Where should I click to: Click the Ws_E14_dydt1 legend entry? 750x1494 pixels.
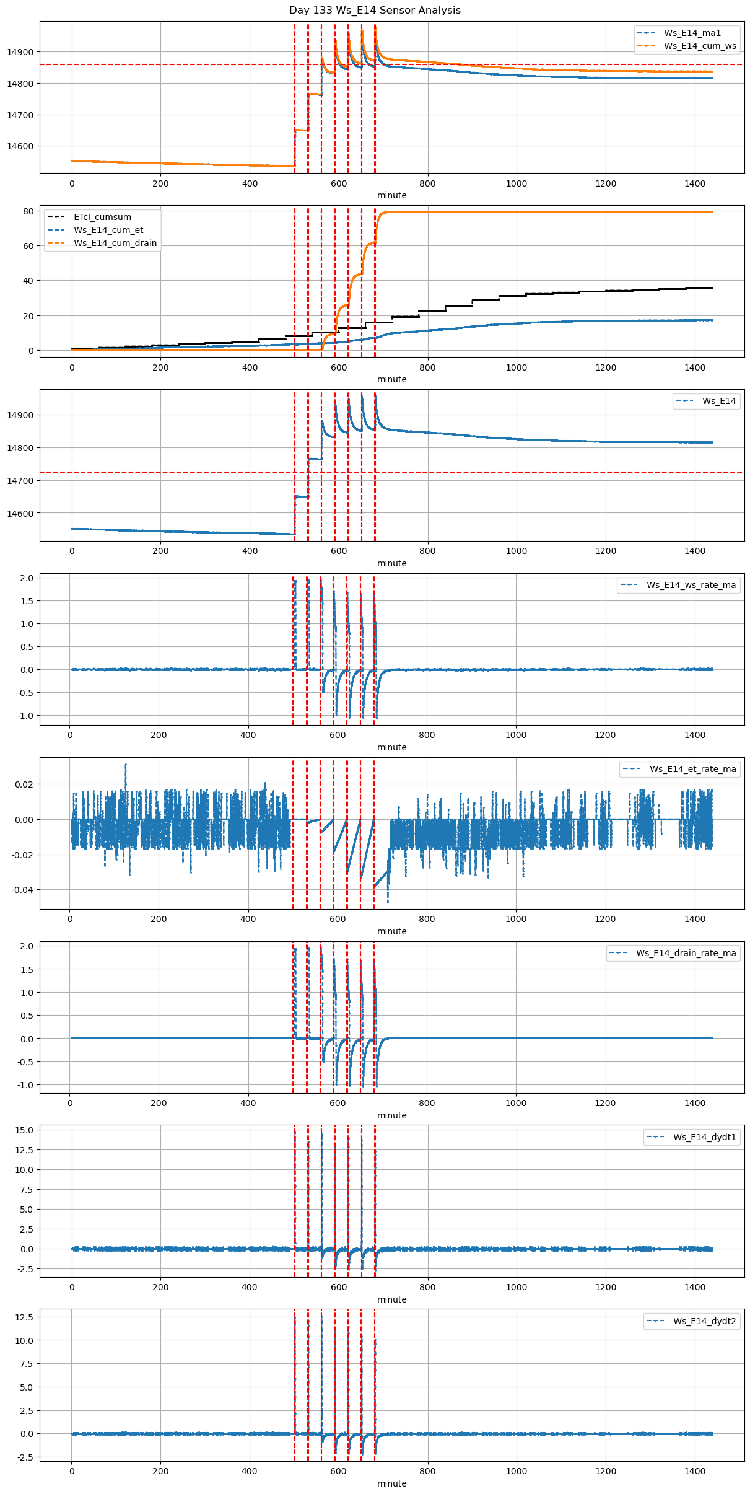click(704, 1137)
